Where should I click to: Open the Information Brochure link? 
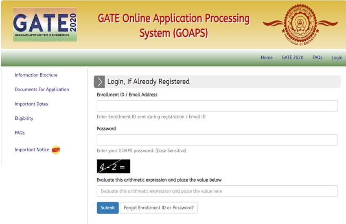[36, 75]
